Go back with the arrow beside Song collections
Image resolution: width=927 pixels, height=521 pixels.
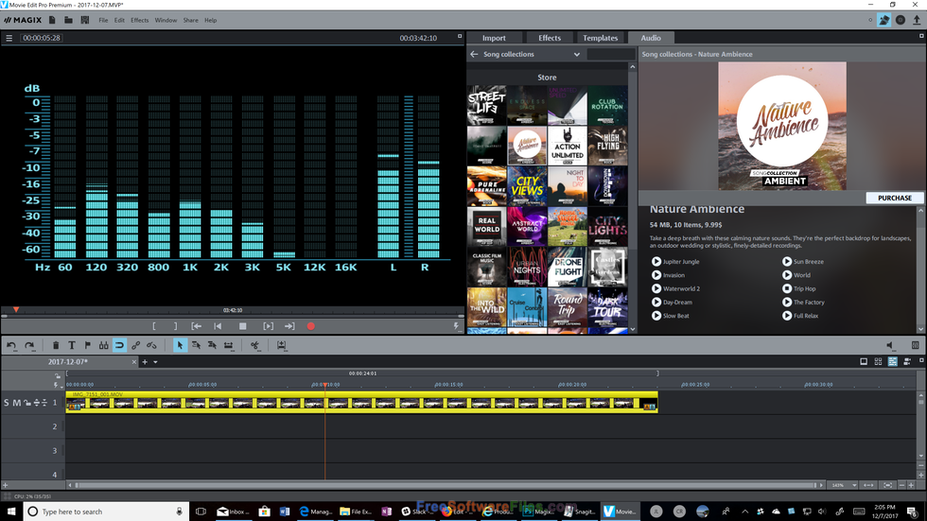pos(474,54)
